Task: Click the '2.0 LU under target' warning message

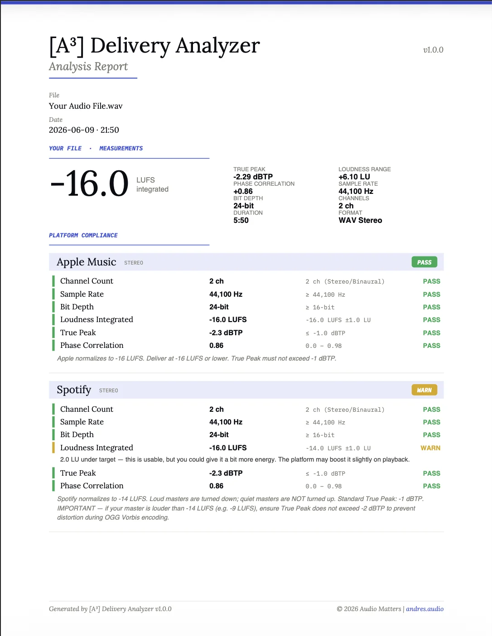Action: [x=235, y=459]
